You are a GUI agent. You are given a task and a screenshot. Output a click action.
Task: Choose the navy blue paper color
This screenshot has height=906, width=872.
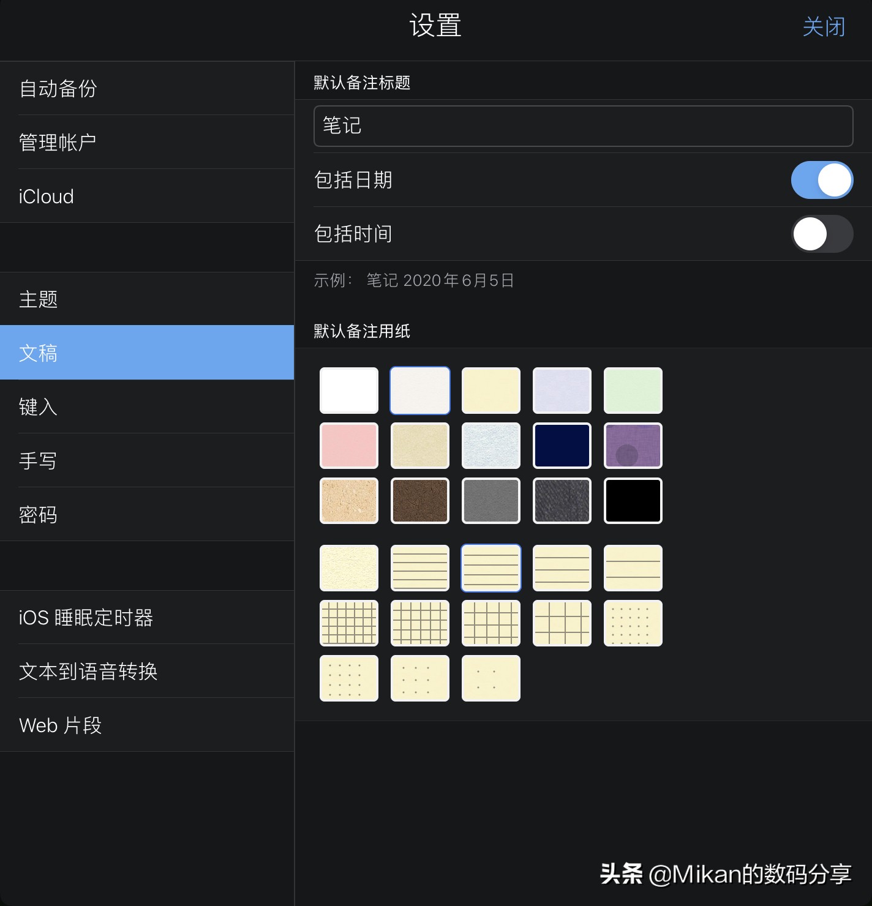(562, 446)
